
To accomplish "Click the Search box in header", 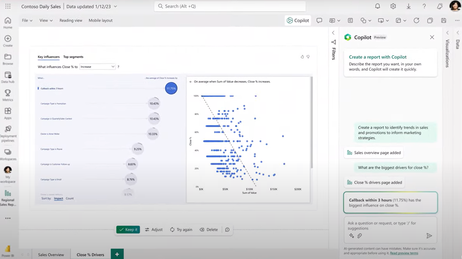I will tap(230, 6).
